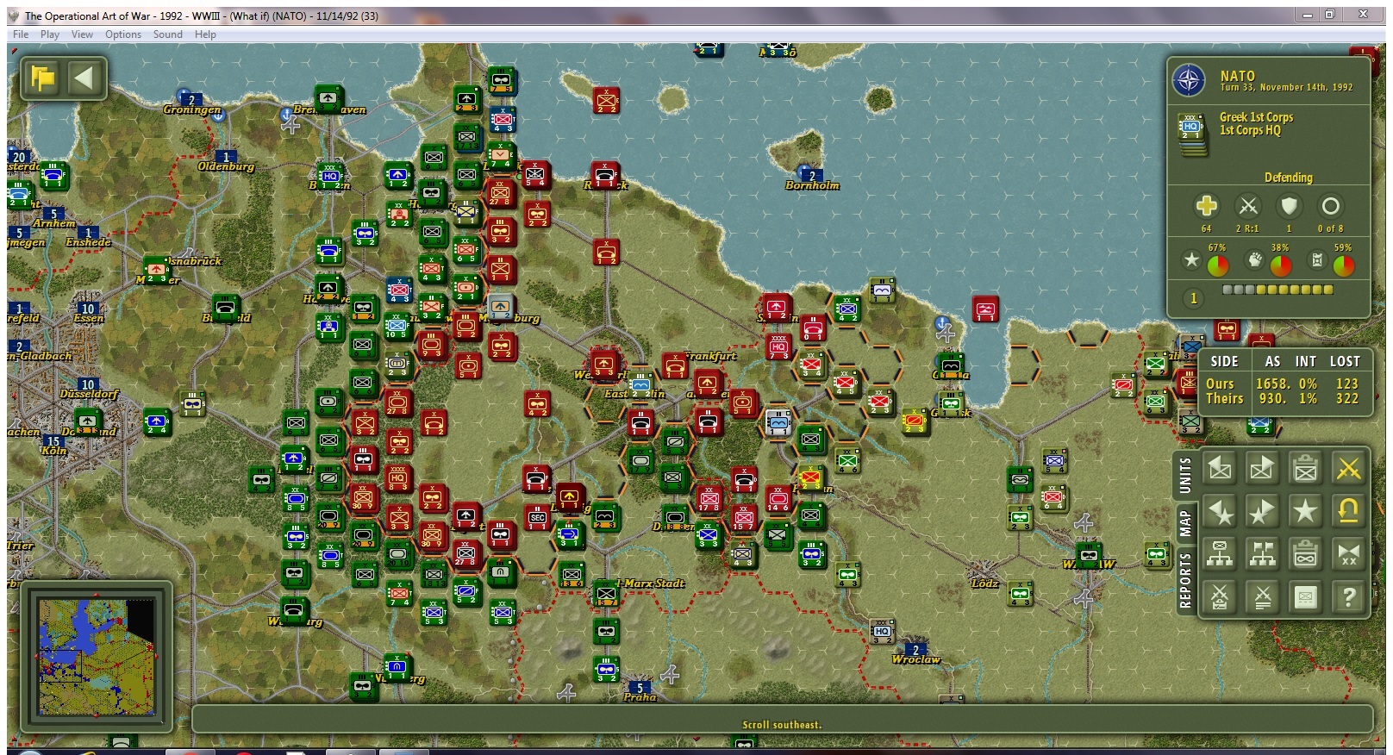Click the 'Ours' row in the loss table
This screenshot has width=1393, height=755.
(x=1282, y=384)
